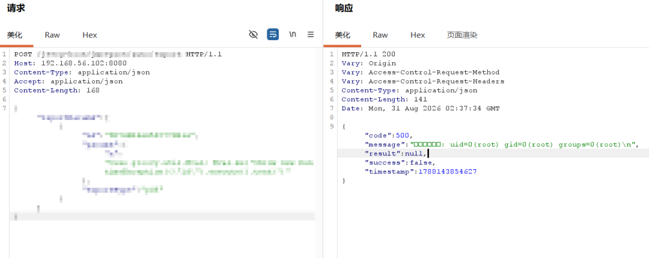Click the Vary: Access-Control-Request-Headers line
This screenshot has width=649, height=258.
point(423,82)
